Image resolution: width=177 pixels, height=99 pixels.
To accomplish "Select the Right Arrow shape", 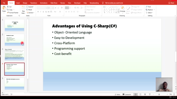I will (x=111, y=10).
